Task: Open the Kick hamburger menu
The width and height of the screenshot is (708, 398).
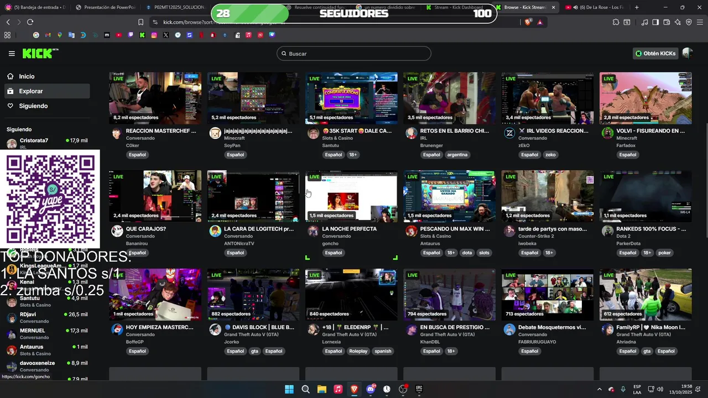Action: (12, 54)
